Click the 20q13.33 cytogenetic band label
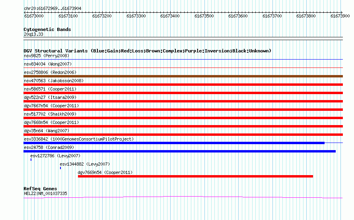Image resolution: width=354 pixels, height=220 pixels. 33,34
